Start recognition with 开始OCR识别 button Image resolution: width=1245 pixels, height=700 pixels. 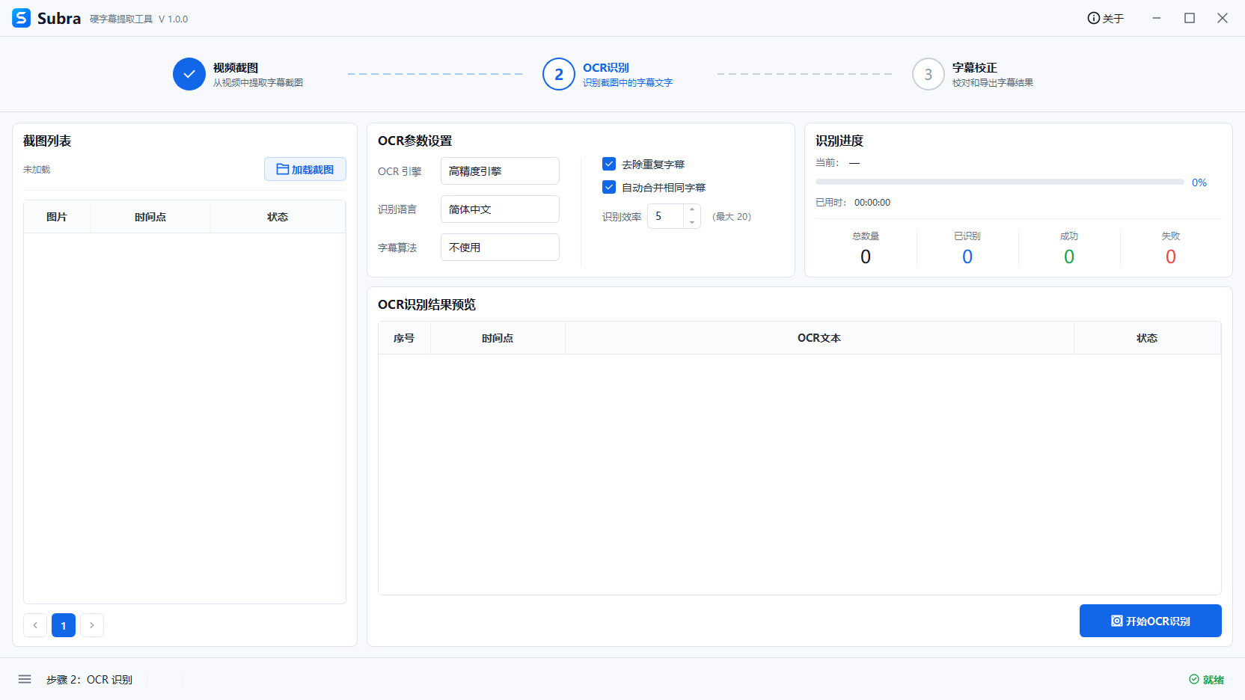[1150, 621]
